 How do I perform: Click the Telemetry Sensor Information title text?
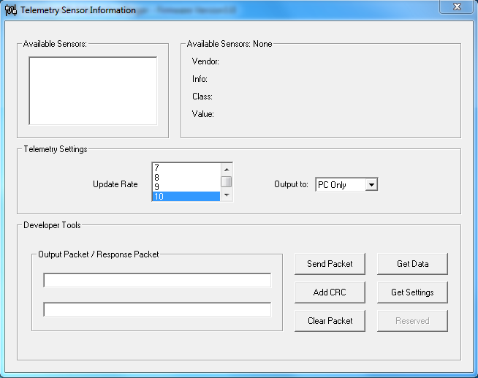(x=77, y=10)
